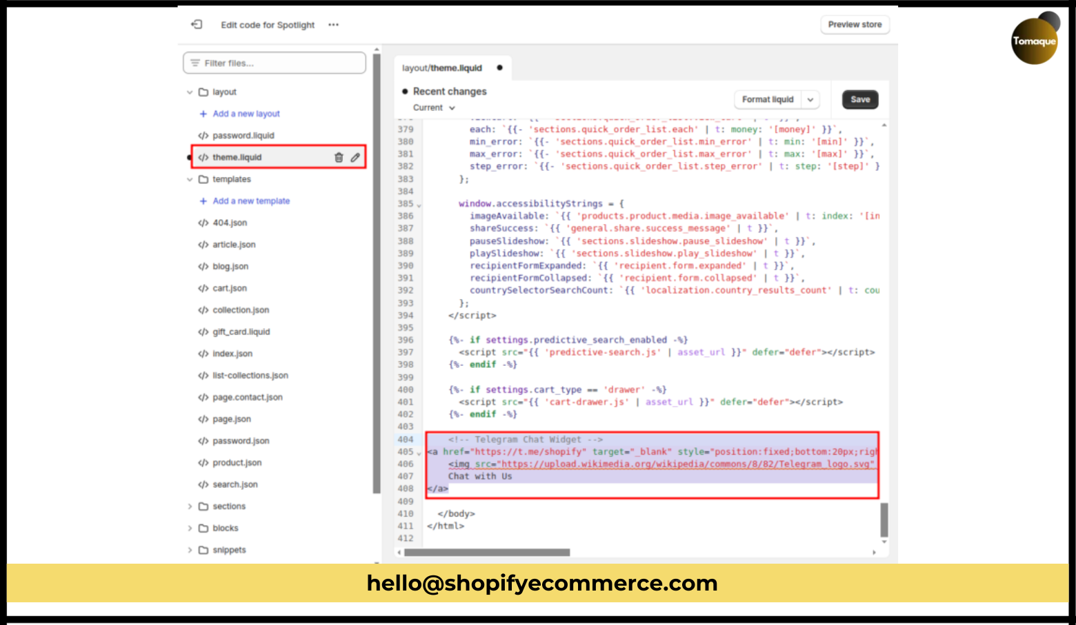Screen dimensions: 1076x625
Task: Open gift_card.liquid template file
Action: (241, 332)
